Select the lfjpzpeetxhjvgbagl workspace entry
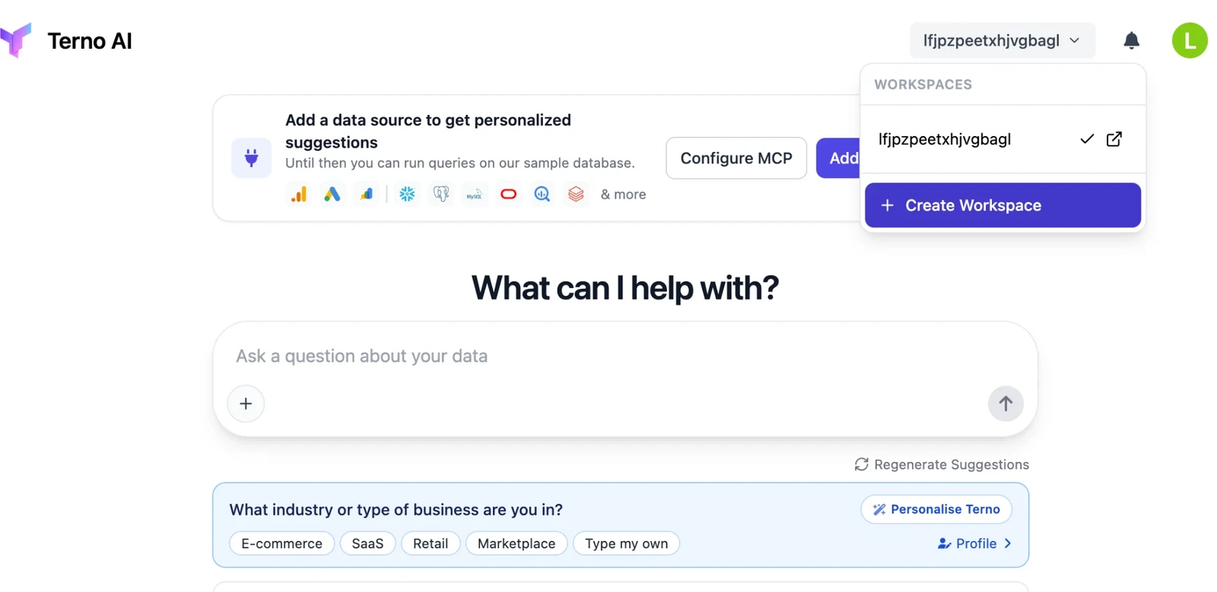The height and width of the screenshot is (592, 1217). point(1003,139)
